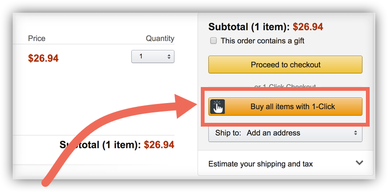Click the Quantity column header

tap(160, 39)
